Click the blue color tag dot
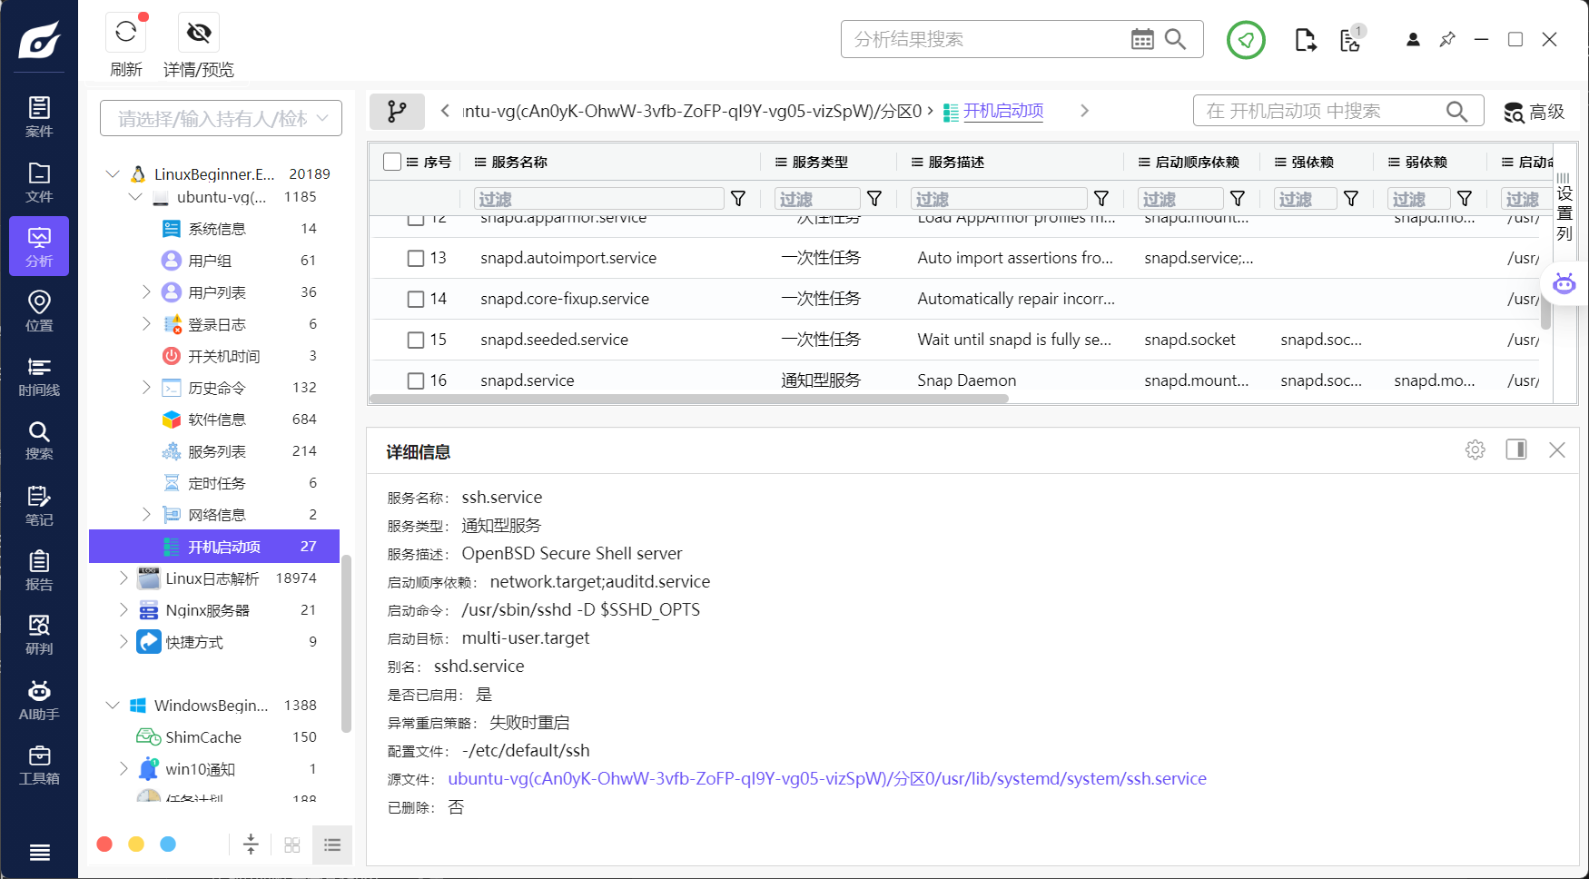Image resolution: width=1589 pixels, height=879 pixels. pyautogui.click(x=168, y=844)
